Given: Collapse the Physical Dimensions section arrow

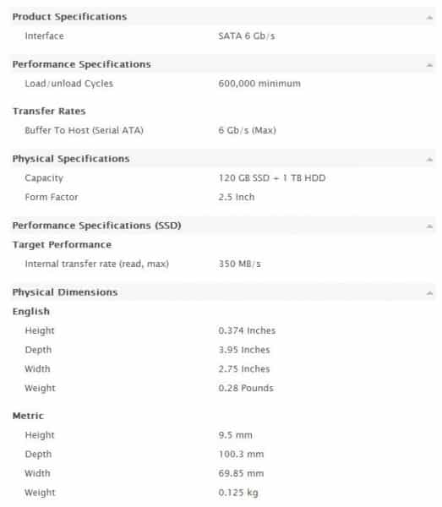Looking at the screenshot, I should pyautogui.click(x=429, y=293).
